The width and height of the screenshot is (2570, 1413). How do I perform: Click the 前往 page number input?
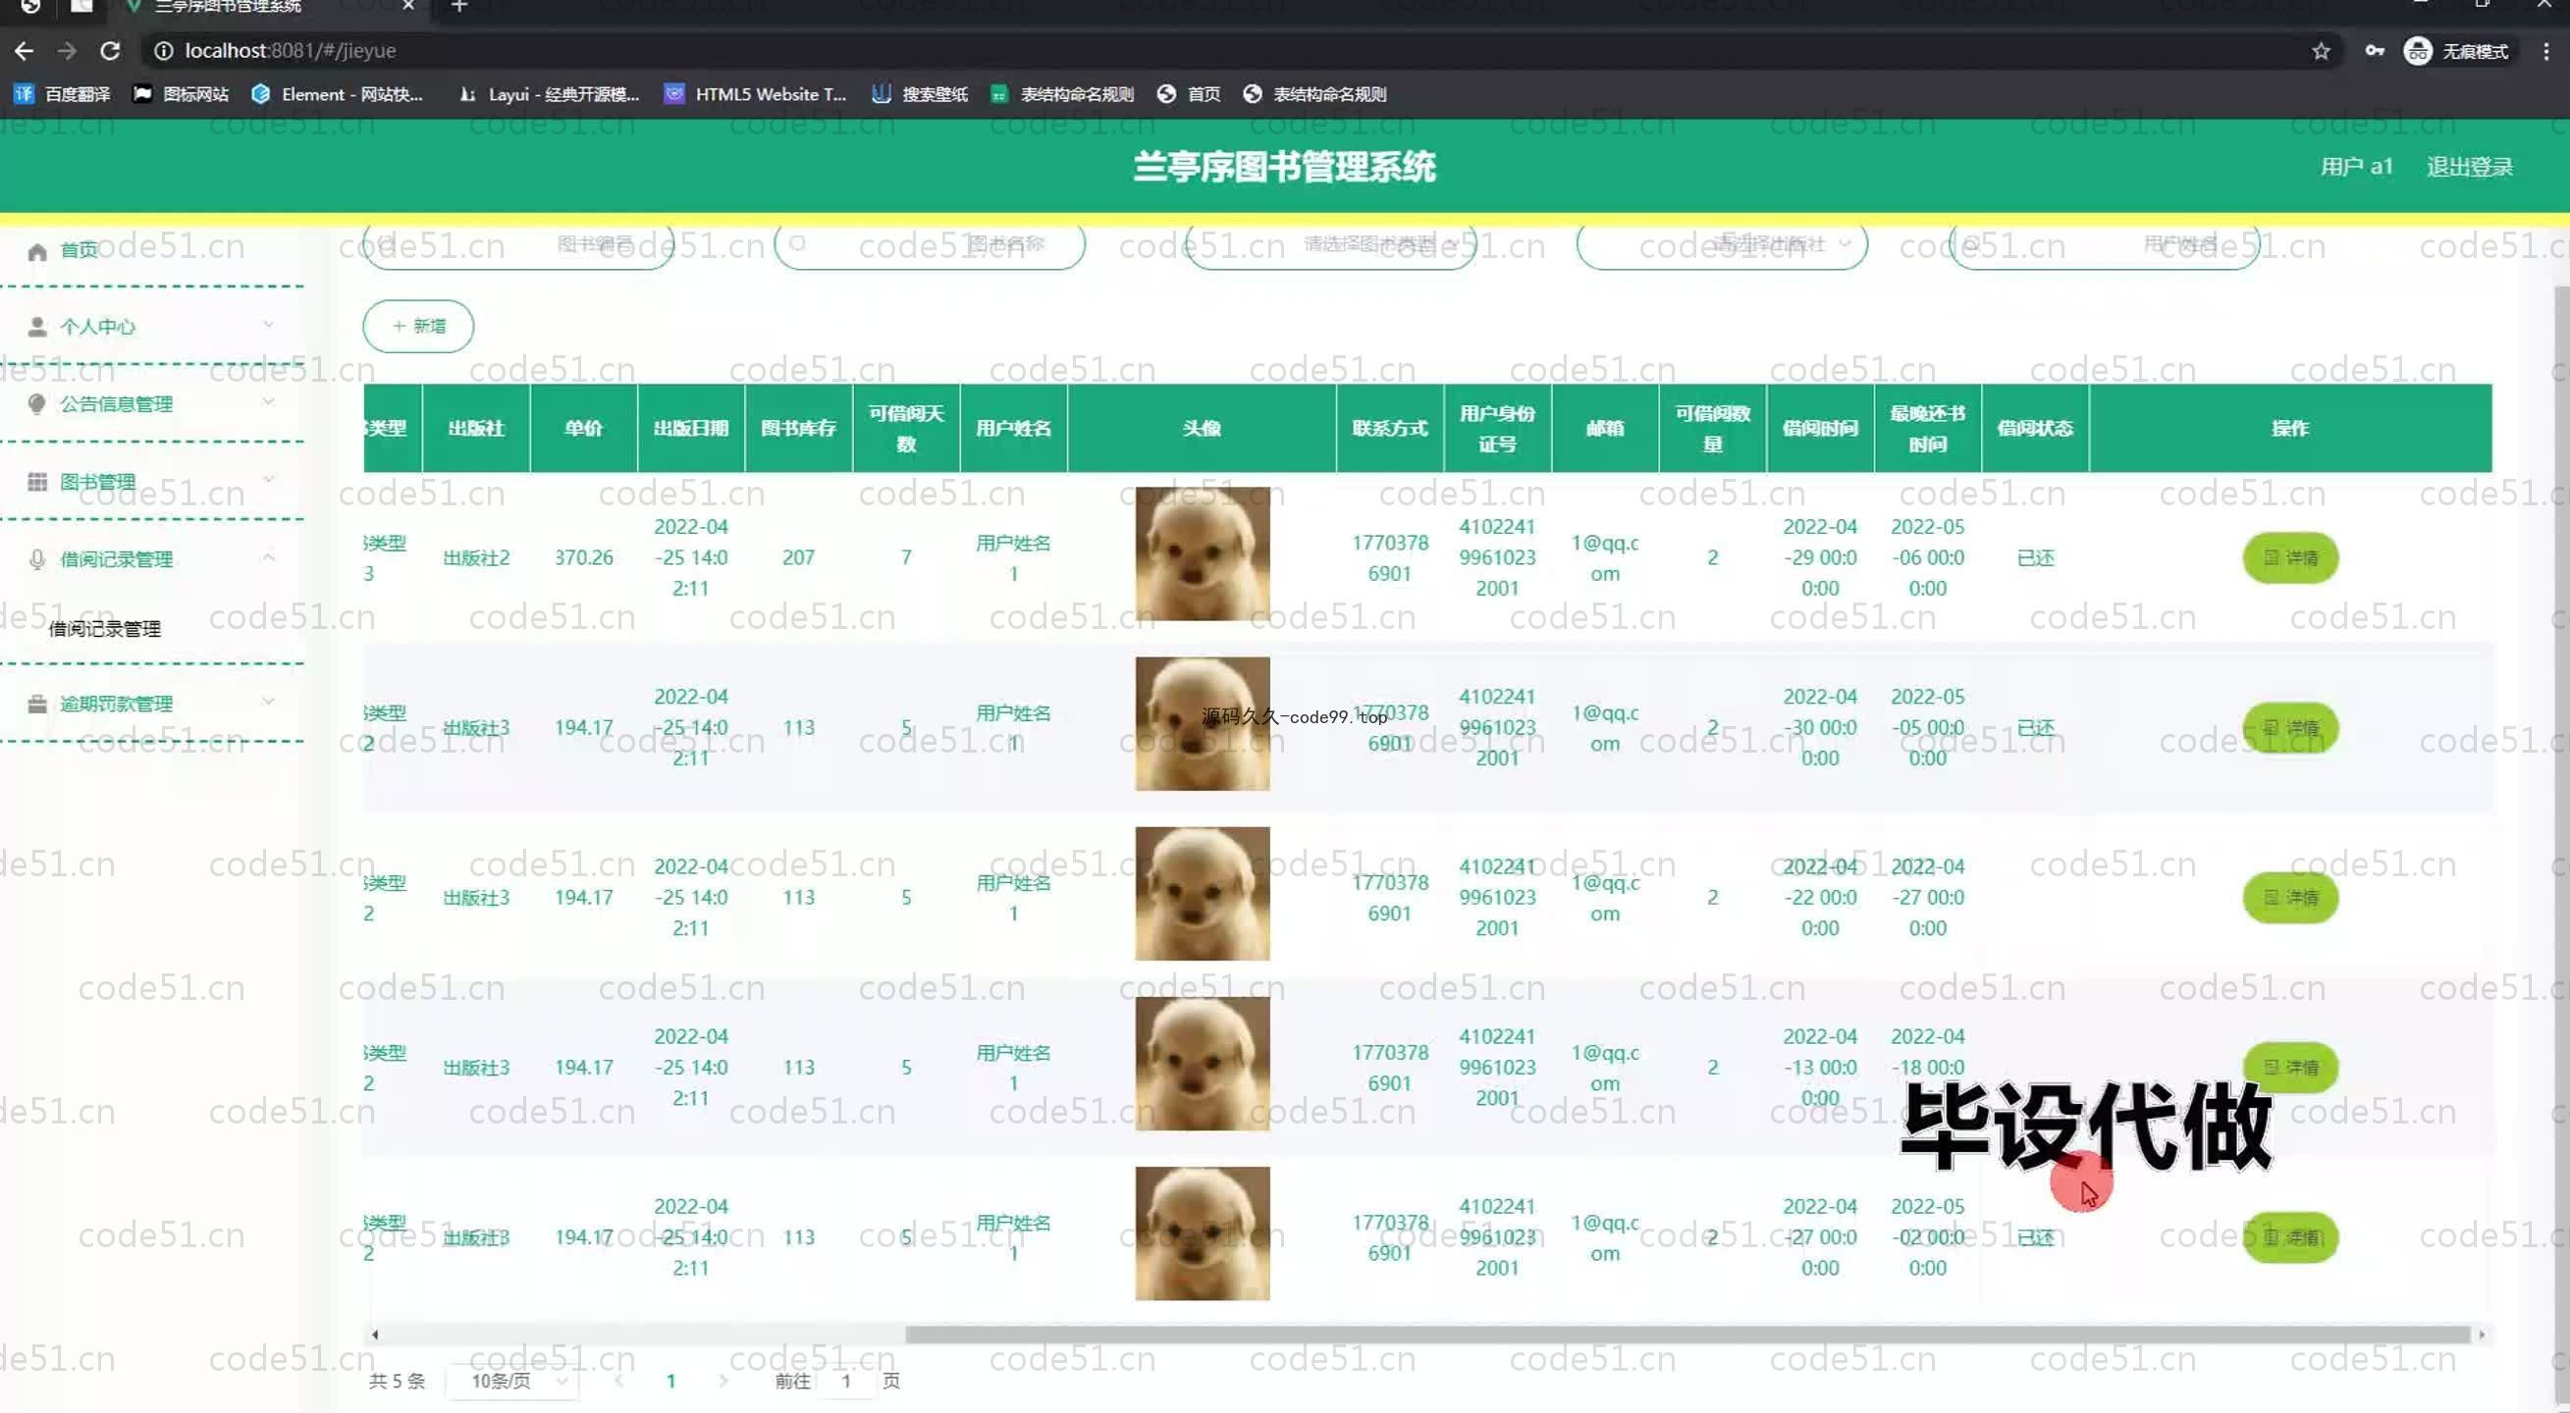846,1381
